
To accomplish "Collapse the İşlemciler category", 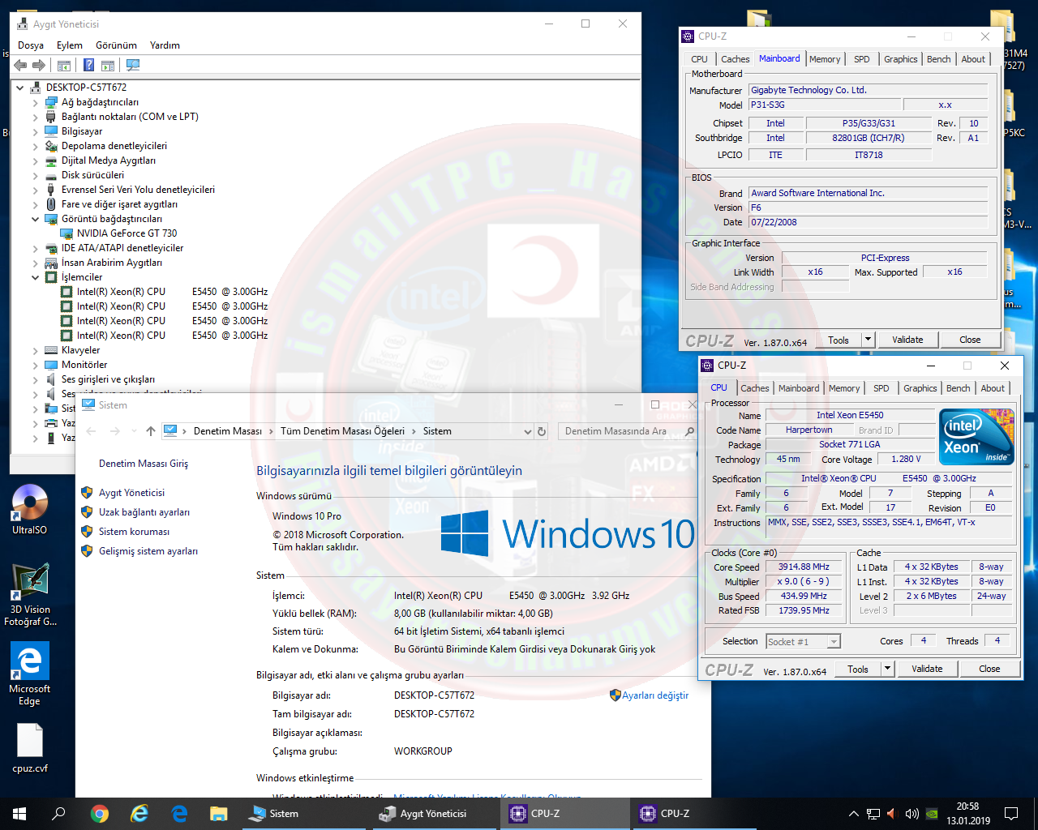I will coord(36,277).
